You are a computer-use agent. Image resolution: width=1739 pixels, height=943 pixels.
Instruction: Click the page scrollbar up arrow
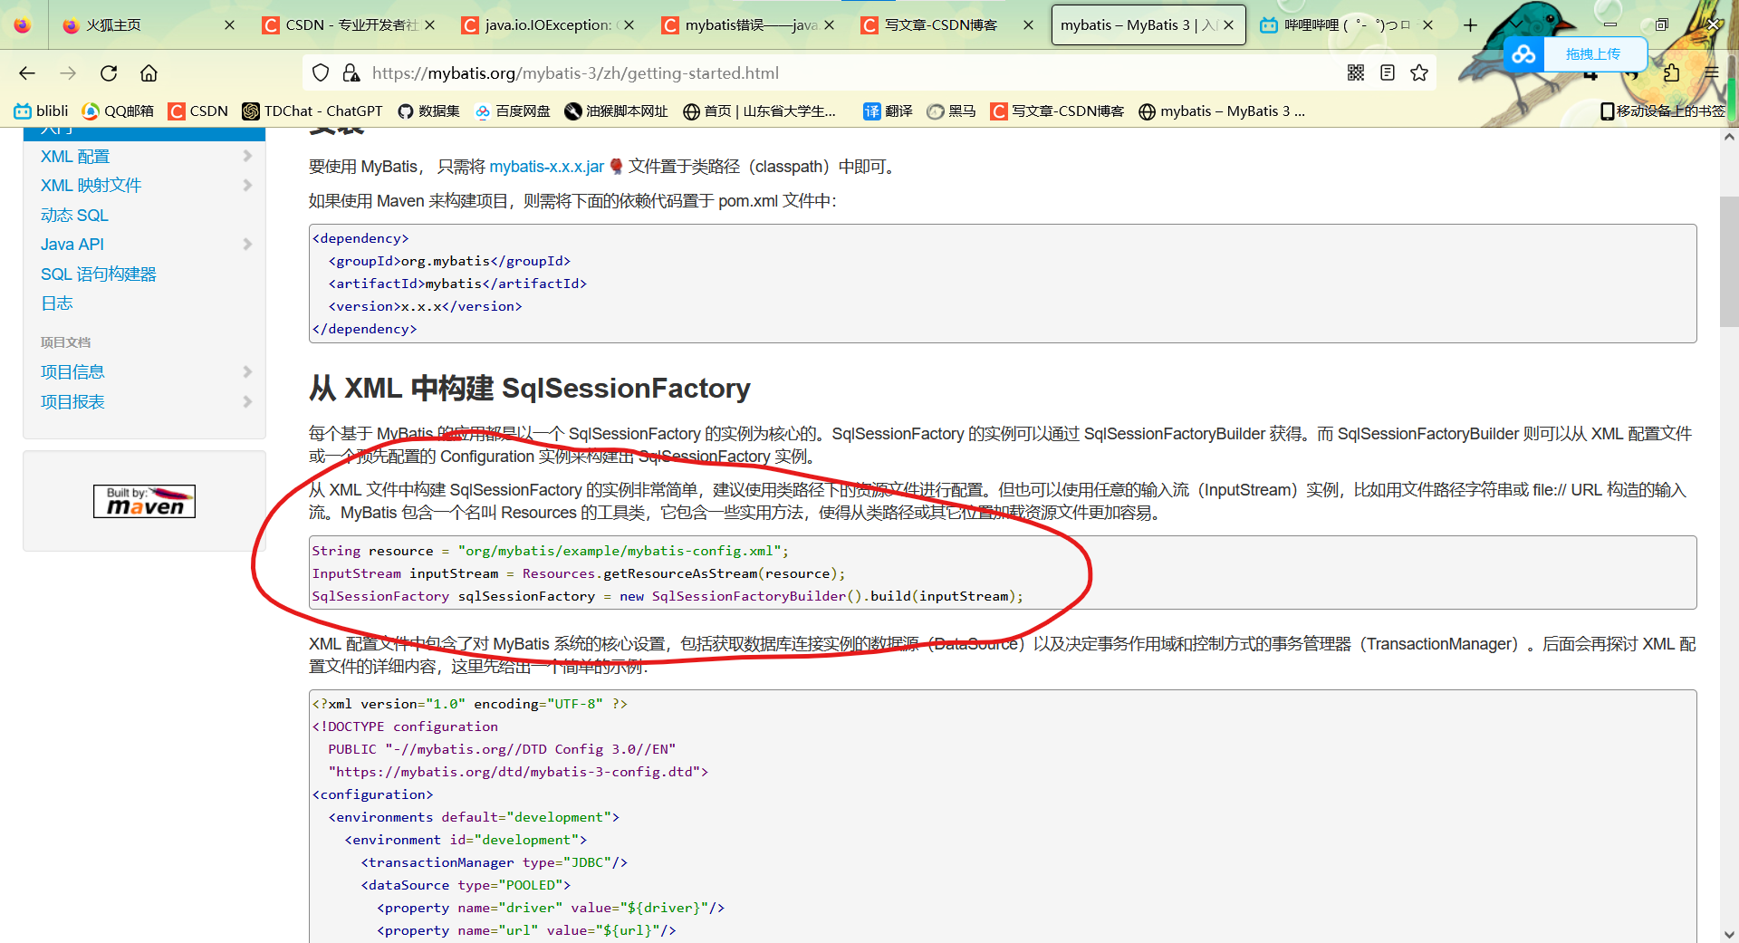tap(1729, 137)
